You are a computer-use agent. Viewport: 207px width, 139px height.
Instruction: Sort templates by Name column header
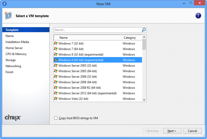[x=90, y=38]
